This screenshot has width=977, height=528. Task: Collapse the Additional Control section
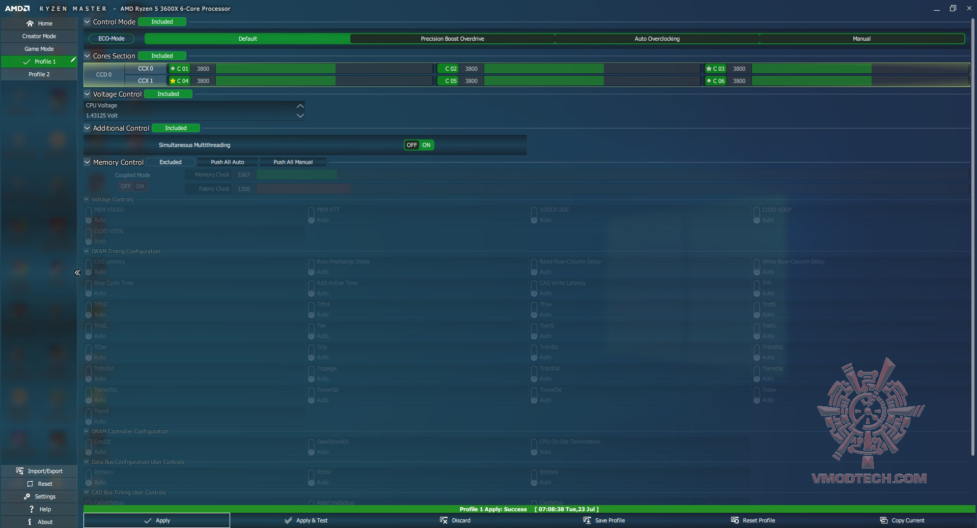[87, 128]
